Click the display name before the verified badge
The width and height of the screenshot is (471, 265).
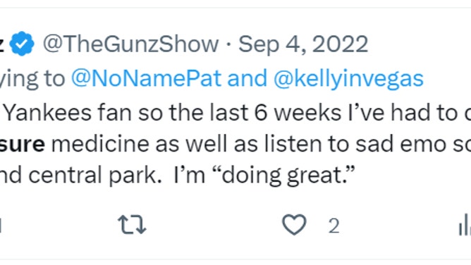[1, 44]
